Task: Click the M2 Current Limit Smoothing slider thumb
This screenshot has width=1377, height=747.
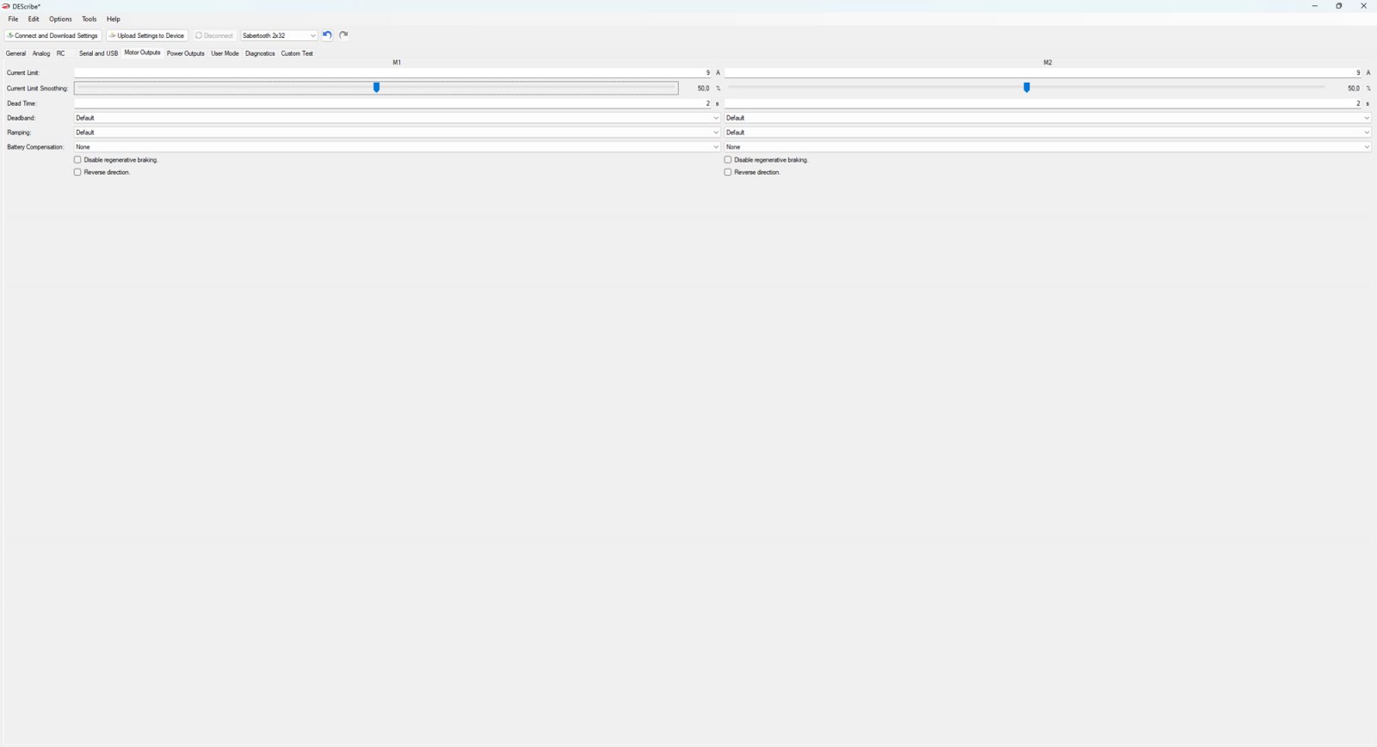Action: coord(1027,88)
